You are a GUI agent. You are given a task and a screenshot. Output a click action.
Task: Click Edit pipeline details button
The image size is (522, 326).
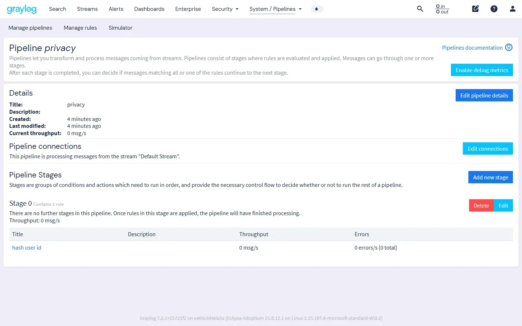[x=484, y=95]
